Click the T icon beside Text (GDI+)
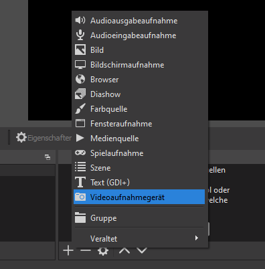Viewport: 265px width, 269px height. click(x=80, y=182)
